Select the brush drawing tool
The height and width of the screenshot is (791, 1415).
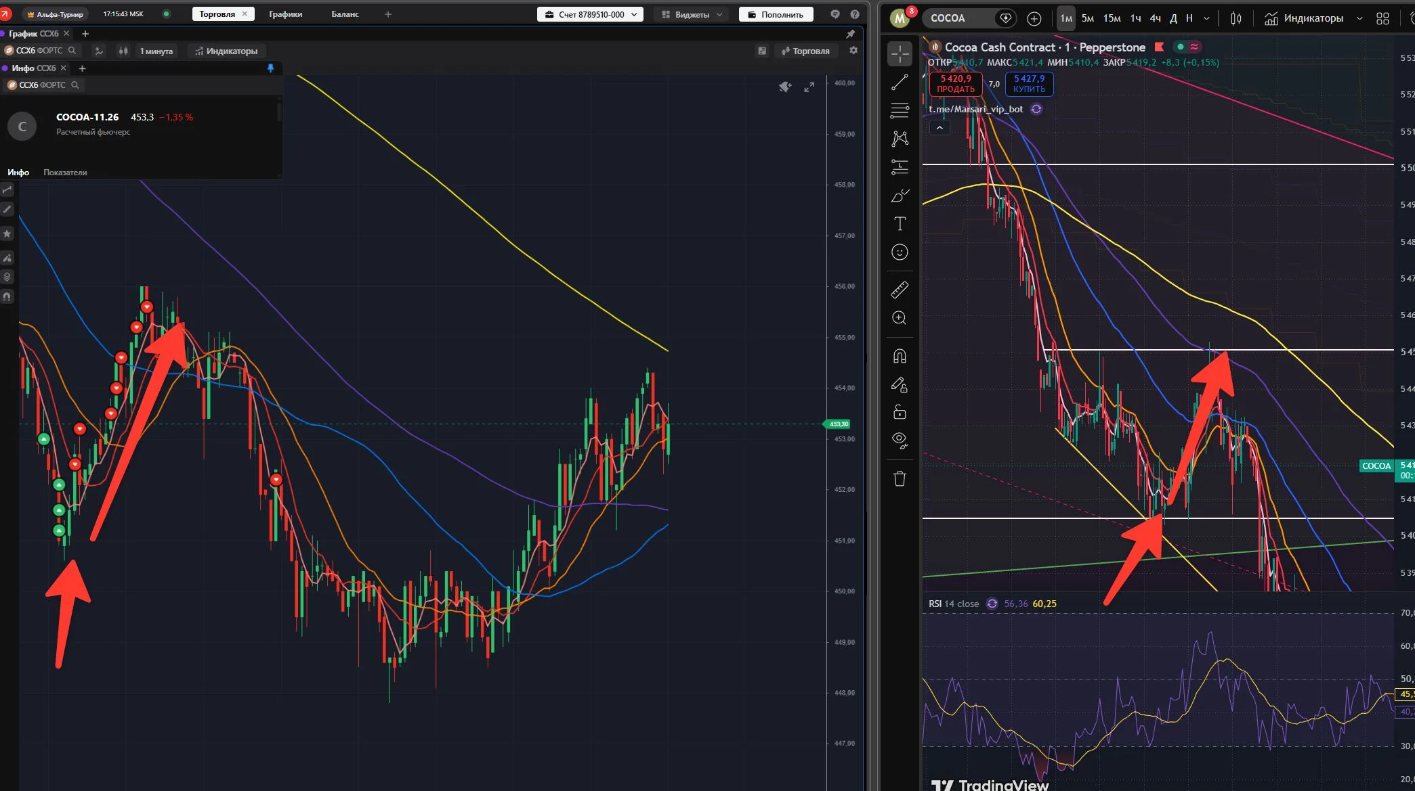[900, 196]
